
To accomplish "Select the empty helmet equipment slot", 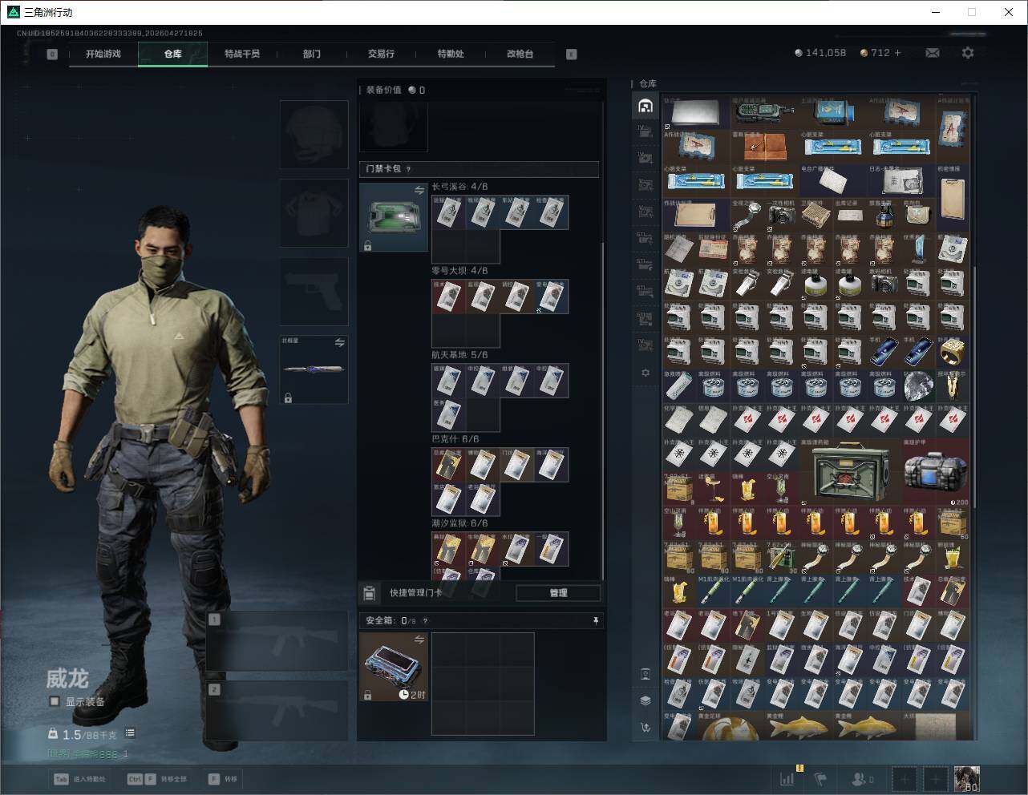I will coord(314,134).
